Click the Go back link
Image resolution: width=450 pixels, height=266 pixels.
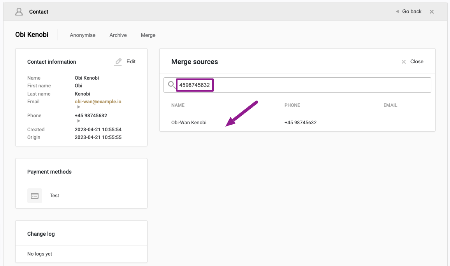pos(412,11)
